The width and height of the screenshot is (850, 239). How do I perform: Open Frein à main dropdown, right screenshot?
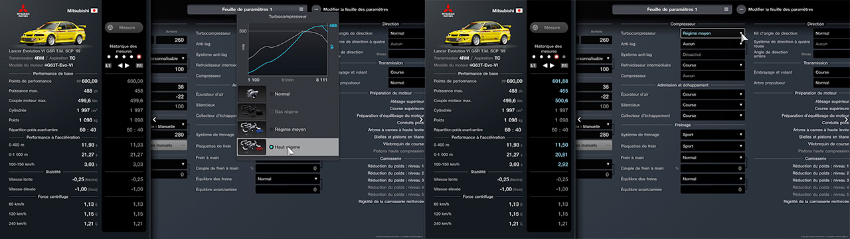point(713,157)
